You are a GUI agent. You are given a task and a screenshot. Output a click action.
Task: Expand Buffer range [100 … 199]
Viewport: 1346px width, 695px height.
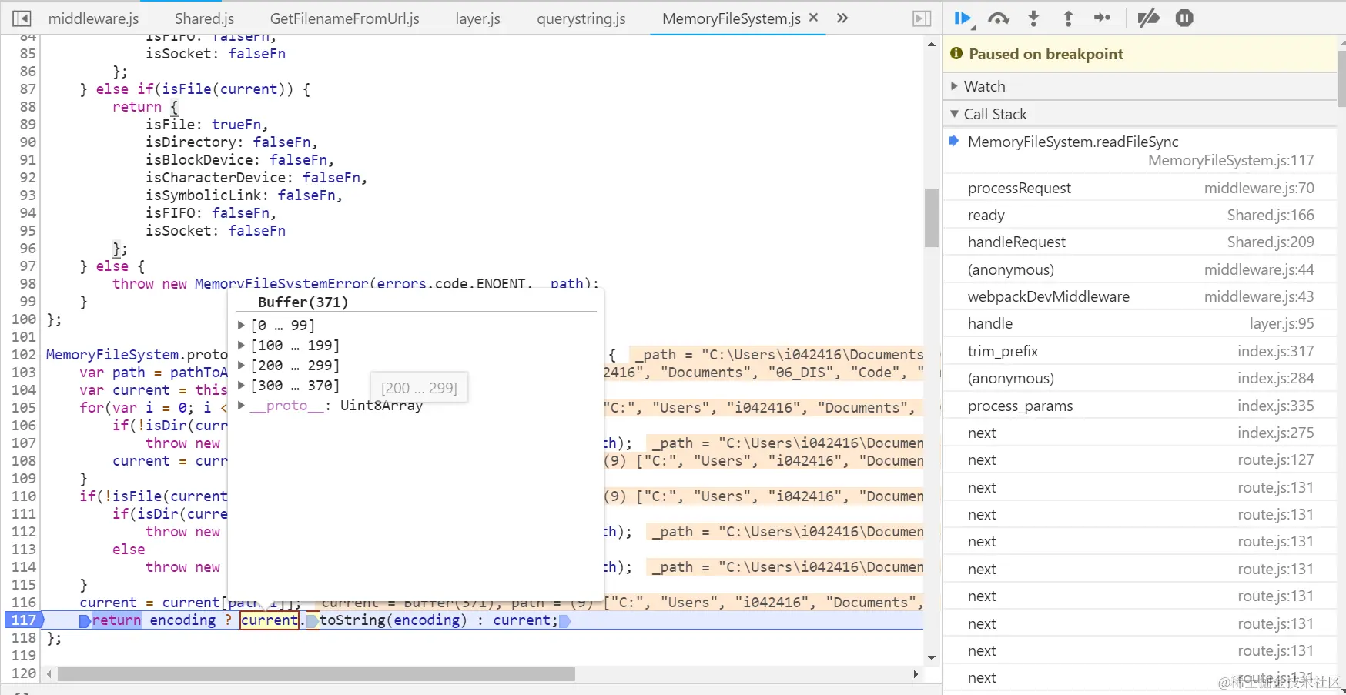(241, 346)
